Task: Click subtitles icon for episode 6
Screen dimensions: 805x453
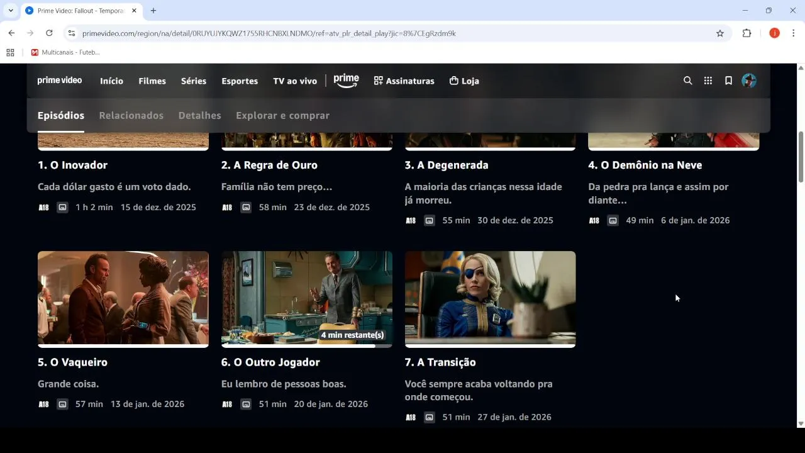Action: click(x=246, y=404)
